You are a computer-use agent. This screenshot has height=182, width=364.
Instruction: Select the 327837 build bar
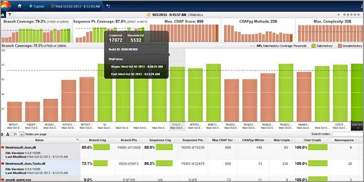(340, 93)
